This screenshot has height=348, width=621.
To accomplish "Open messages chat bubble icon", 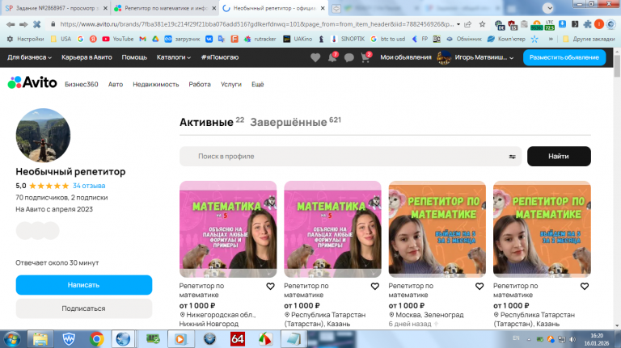I will coord(349,58).
